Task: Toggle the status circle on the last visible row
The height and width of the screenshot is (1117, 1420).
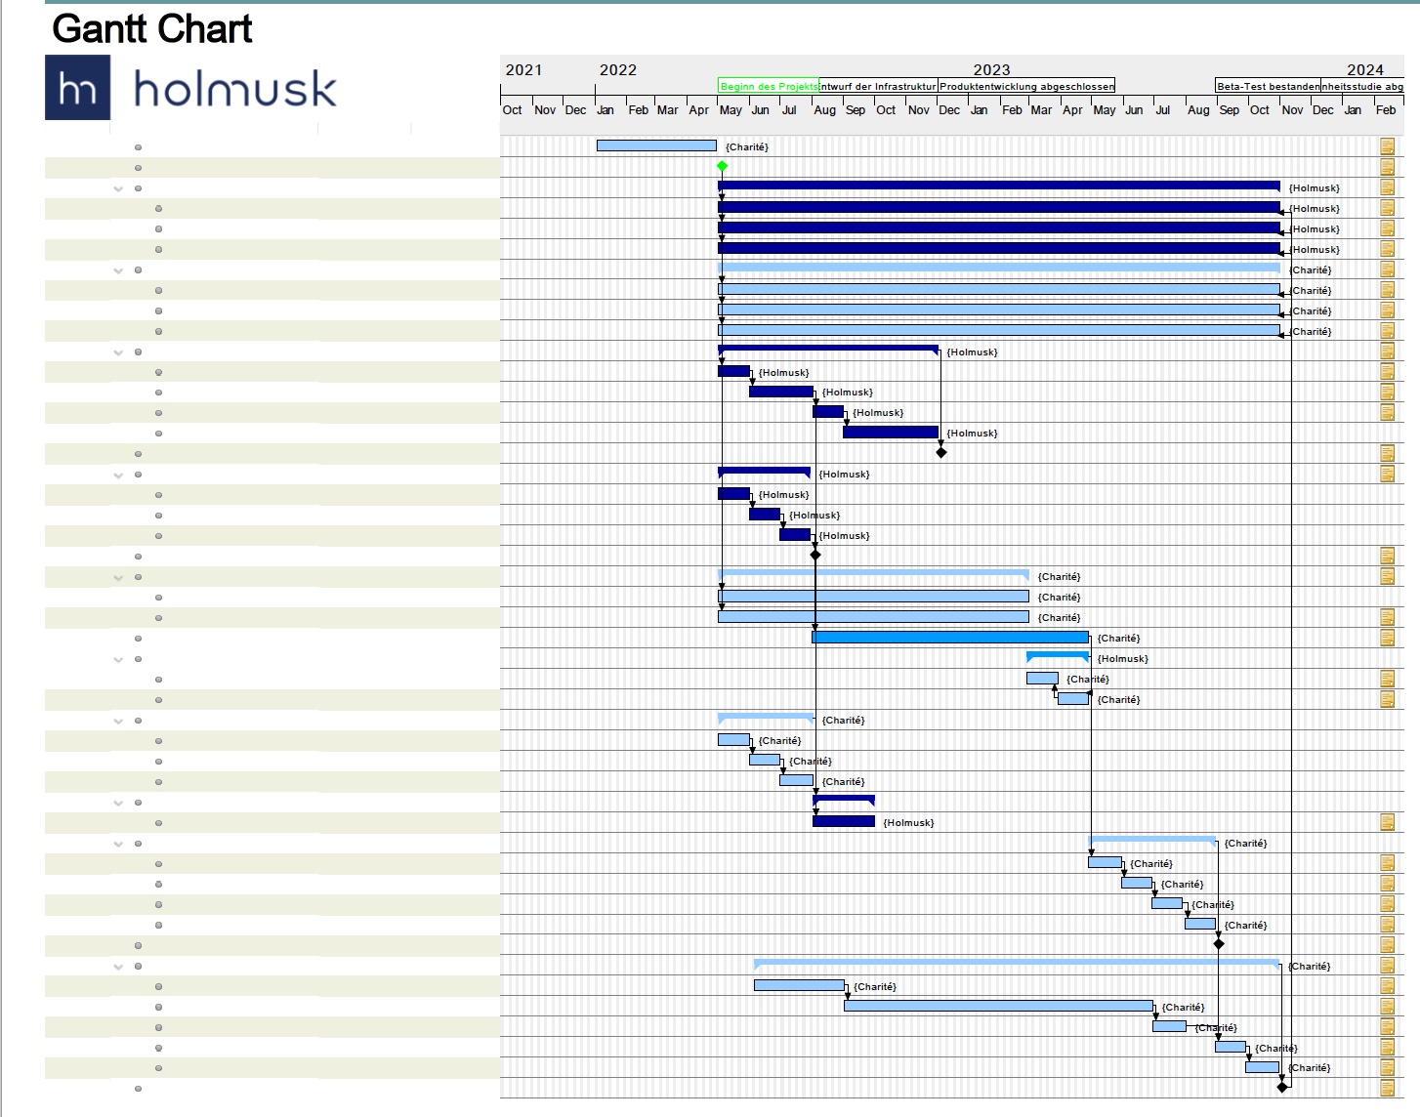Action: [x=138, y=1088]
